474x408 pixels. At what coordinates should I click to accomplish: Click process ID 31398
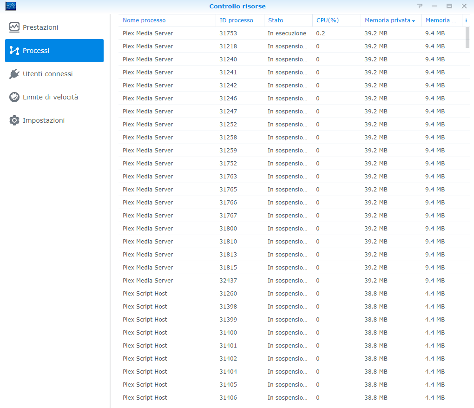(x=228, y=306)
